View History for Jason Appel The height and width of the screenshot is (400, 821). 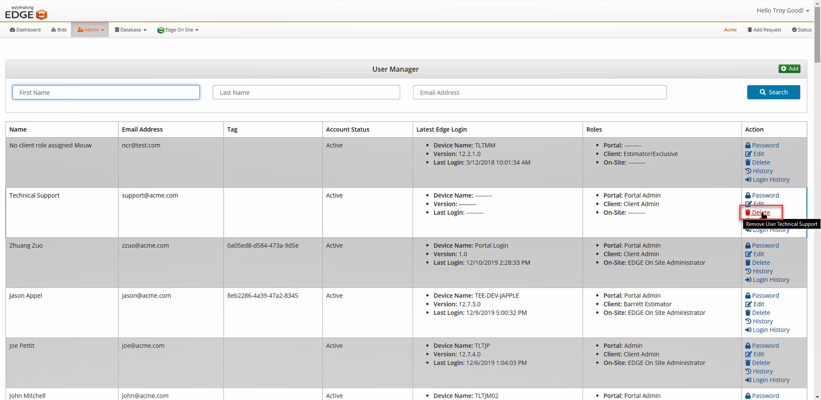[x=759, y=321]
